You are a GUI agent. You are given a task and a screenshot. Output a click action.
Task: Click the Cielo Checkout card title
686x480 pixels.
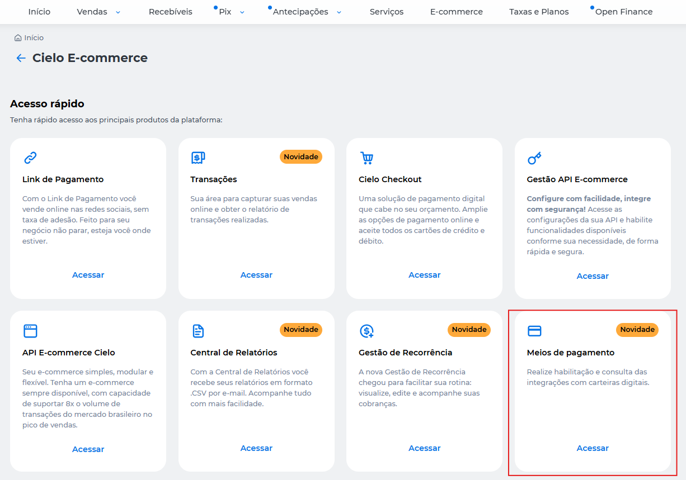point(390,179)
